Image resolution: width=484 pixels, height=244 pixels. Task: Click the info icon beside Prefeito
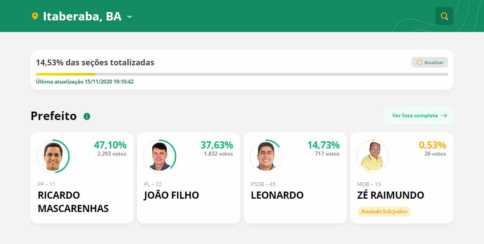(x=87, y=116)
